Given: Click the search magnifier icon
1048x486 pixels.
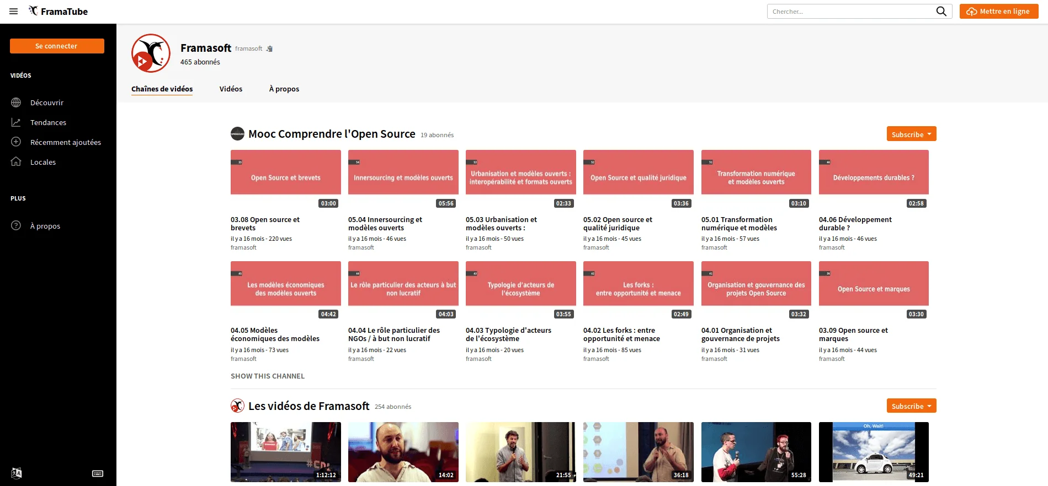Looking at the screenshot, I should [941, 11].
